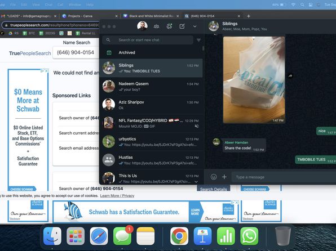Open the Nadeem Qasem conversation
This screenshot has height=251, width=336.
151,87
